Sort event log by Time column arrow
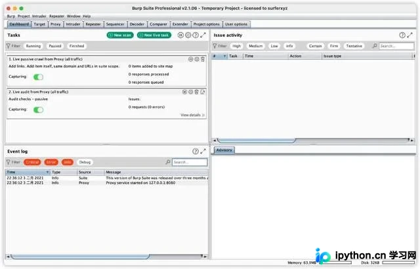Screen dimensions: 420x269 click(47, 172)
